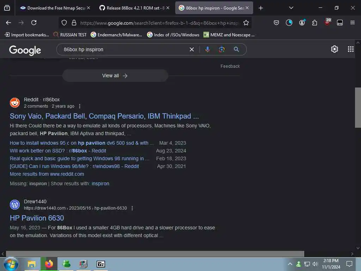The image size is (361, 271).
Task: Open the tracking protection shield icon
Action: point(64,23)
